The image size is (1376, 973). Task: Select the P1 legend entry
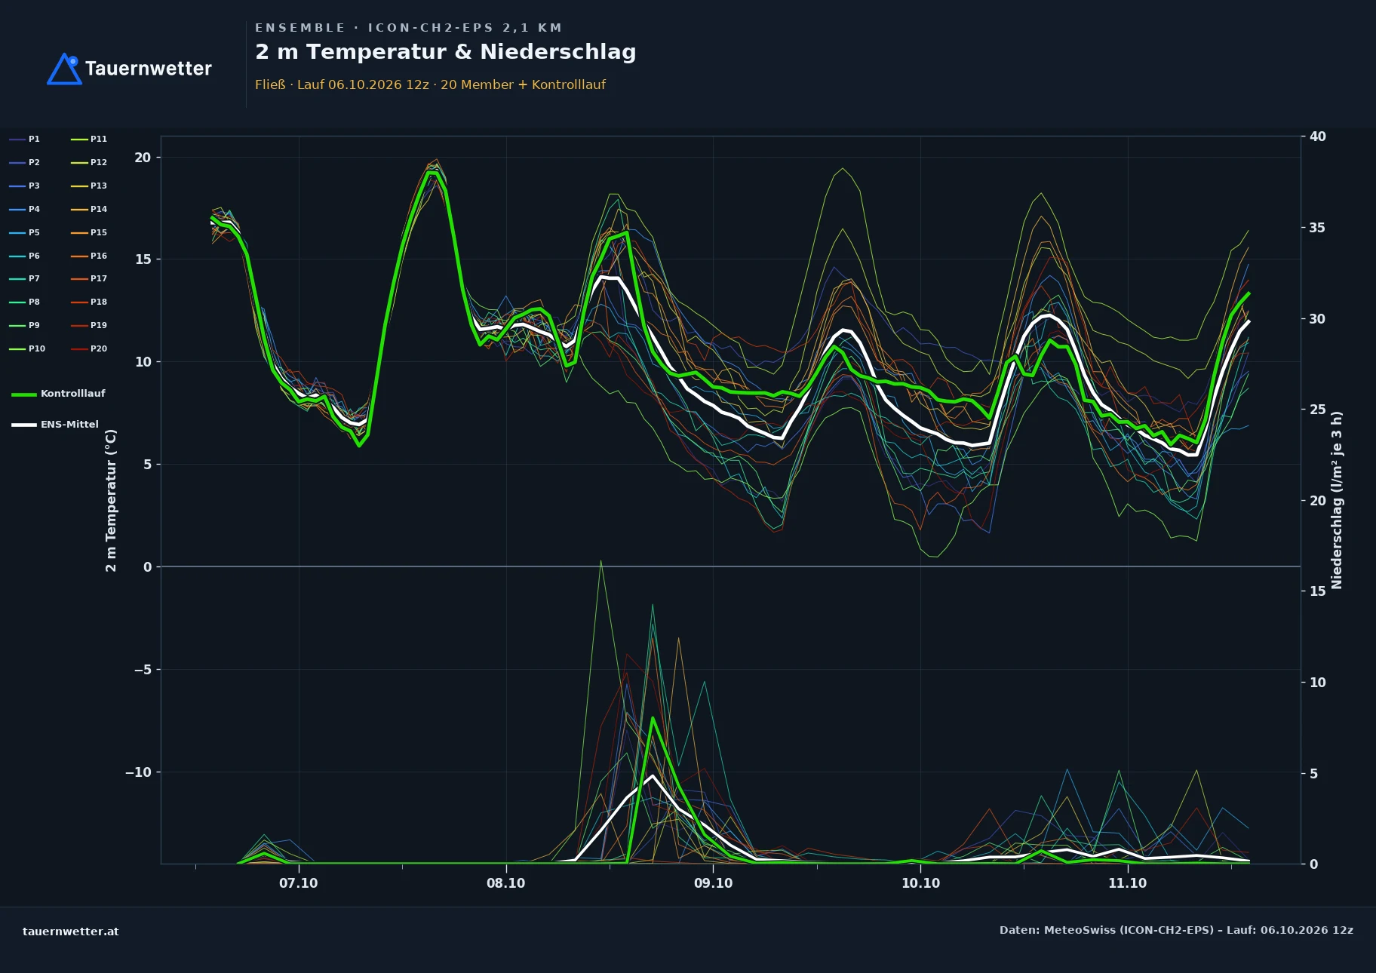[x=25, y=139]
